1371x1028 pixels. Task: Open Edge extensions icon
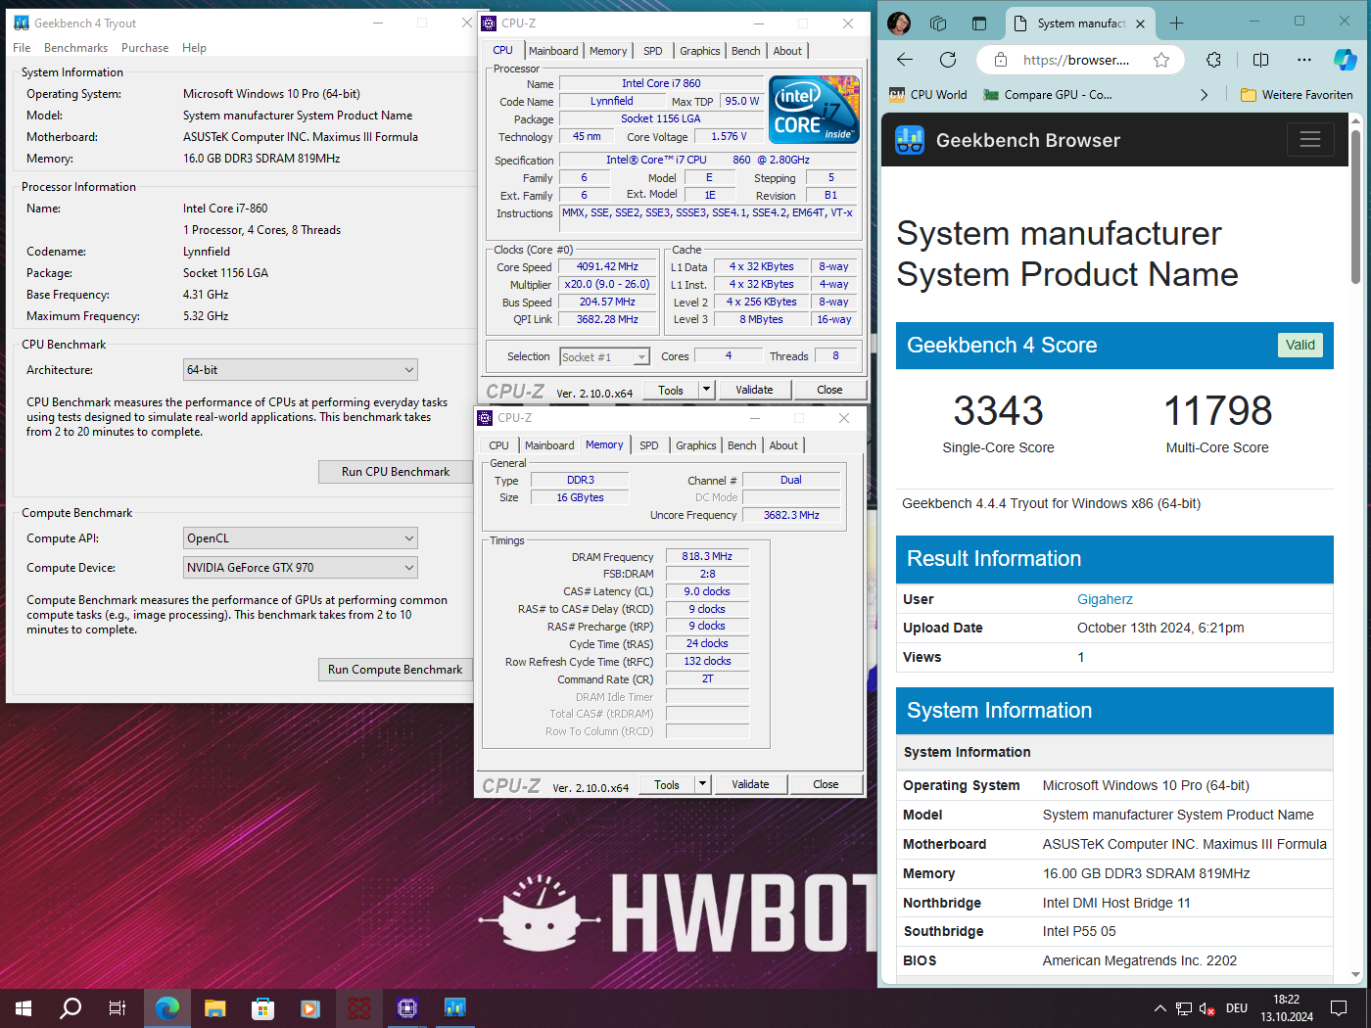point(1213,60)
